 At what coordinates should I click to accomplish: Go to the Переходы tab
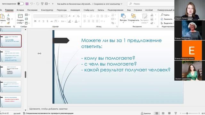62,10
